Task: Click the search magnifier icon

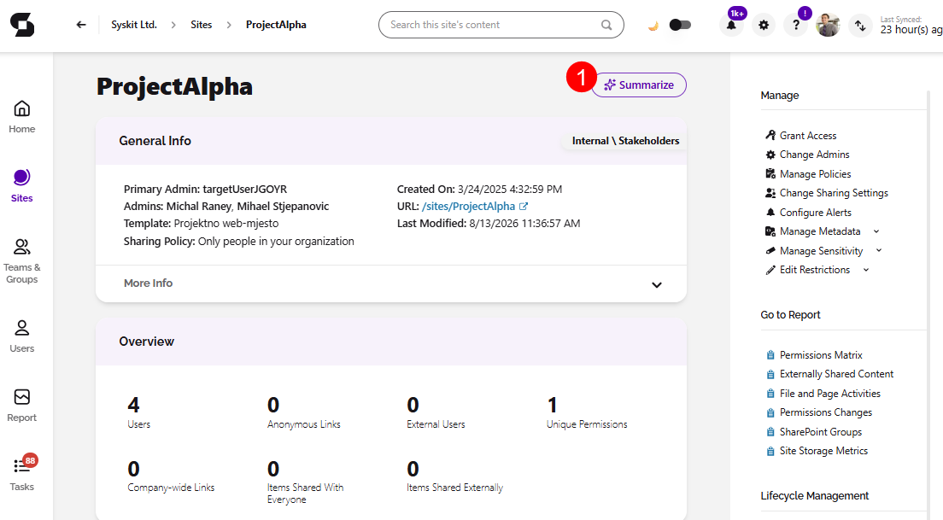Action: [606, 25]
